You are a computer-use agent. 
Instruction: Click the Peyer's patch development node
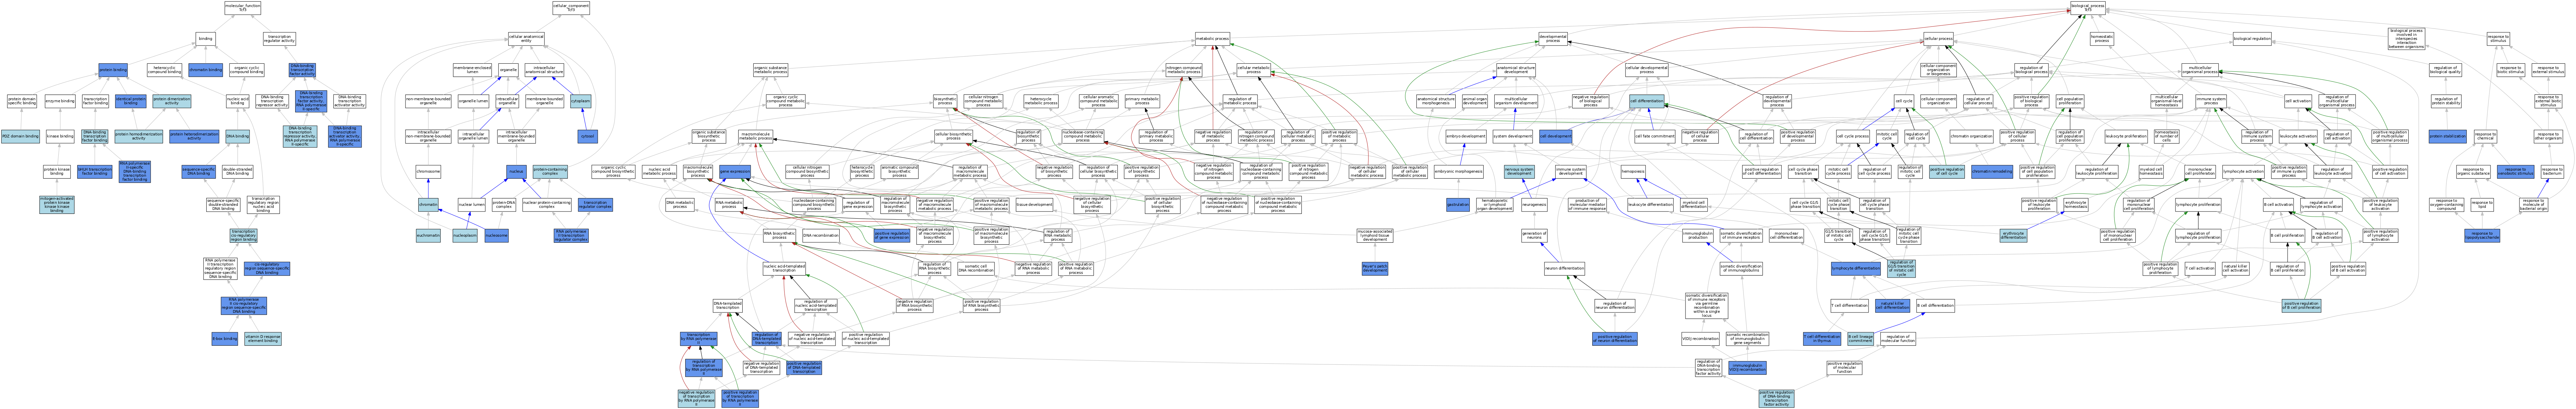pos(1375,269)
